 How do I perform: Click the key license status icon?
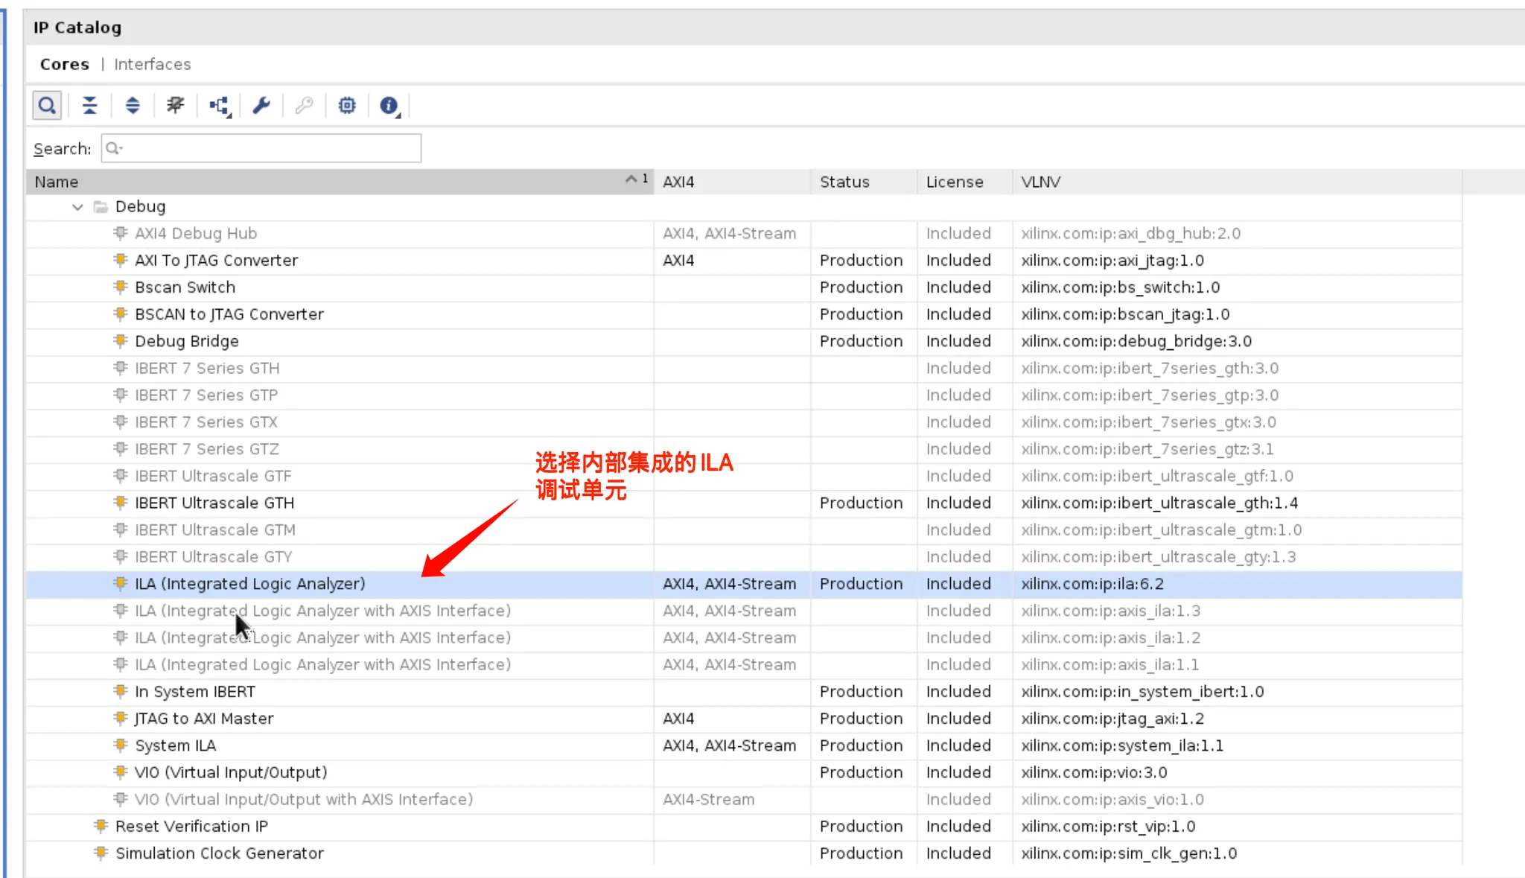pyautogui.click(x=304, y=106)
